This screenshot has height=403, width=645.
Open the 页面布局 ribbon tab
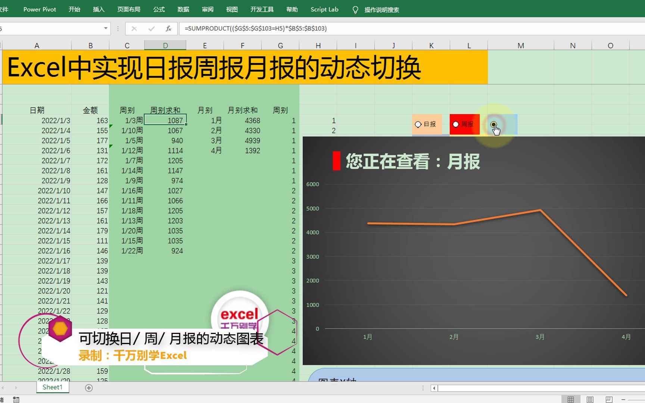tap(129, 9)
